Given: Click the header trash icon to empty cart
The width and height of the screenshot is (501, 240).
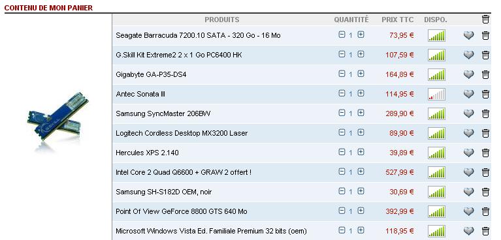Looking at the screenshot, I should tap(485, 19).
